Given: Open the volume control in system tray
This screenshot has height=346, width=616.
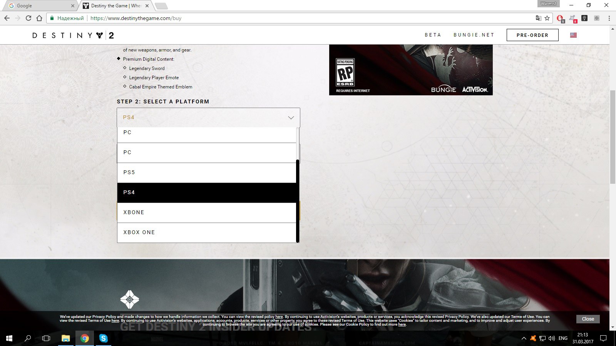Looking at the screenshot, I should 552,338.
